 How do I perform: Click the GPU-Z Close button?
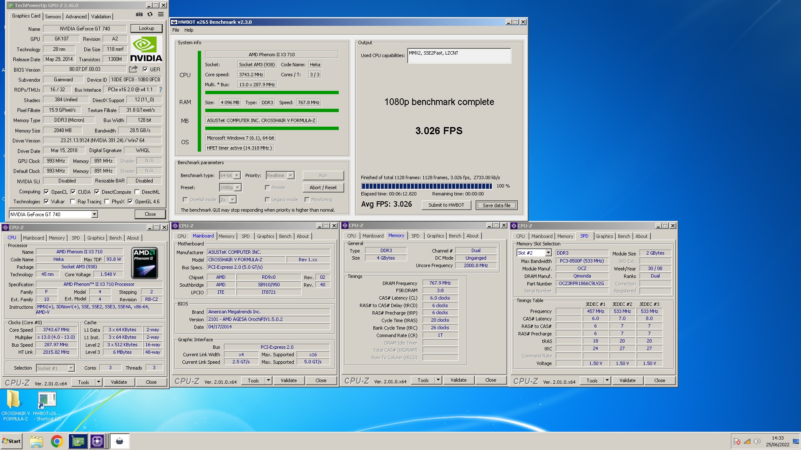point(150,214)
